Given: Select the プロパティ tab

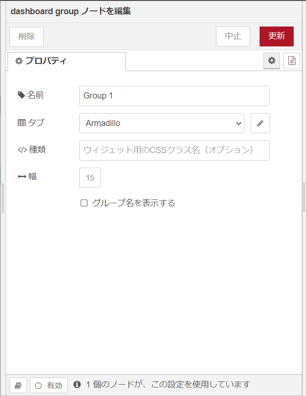Looking at the screenshot, I should (67, 62).
